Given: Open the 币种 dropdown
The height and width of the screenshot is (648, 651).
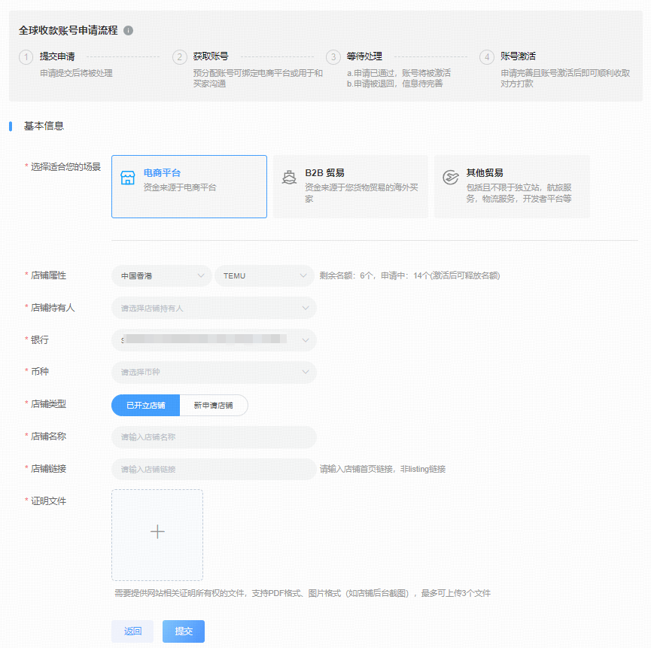Looking at the screenshot, I should pos(214,372).
